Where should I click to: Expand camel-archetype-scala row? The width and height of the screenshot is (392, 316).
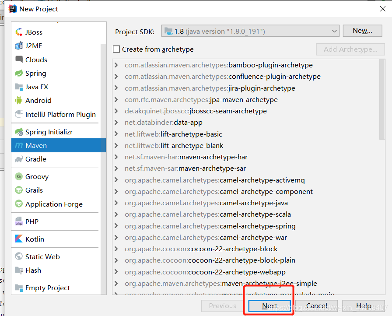point(116,214)
